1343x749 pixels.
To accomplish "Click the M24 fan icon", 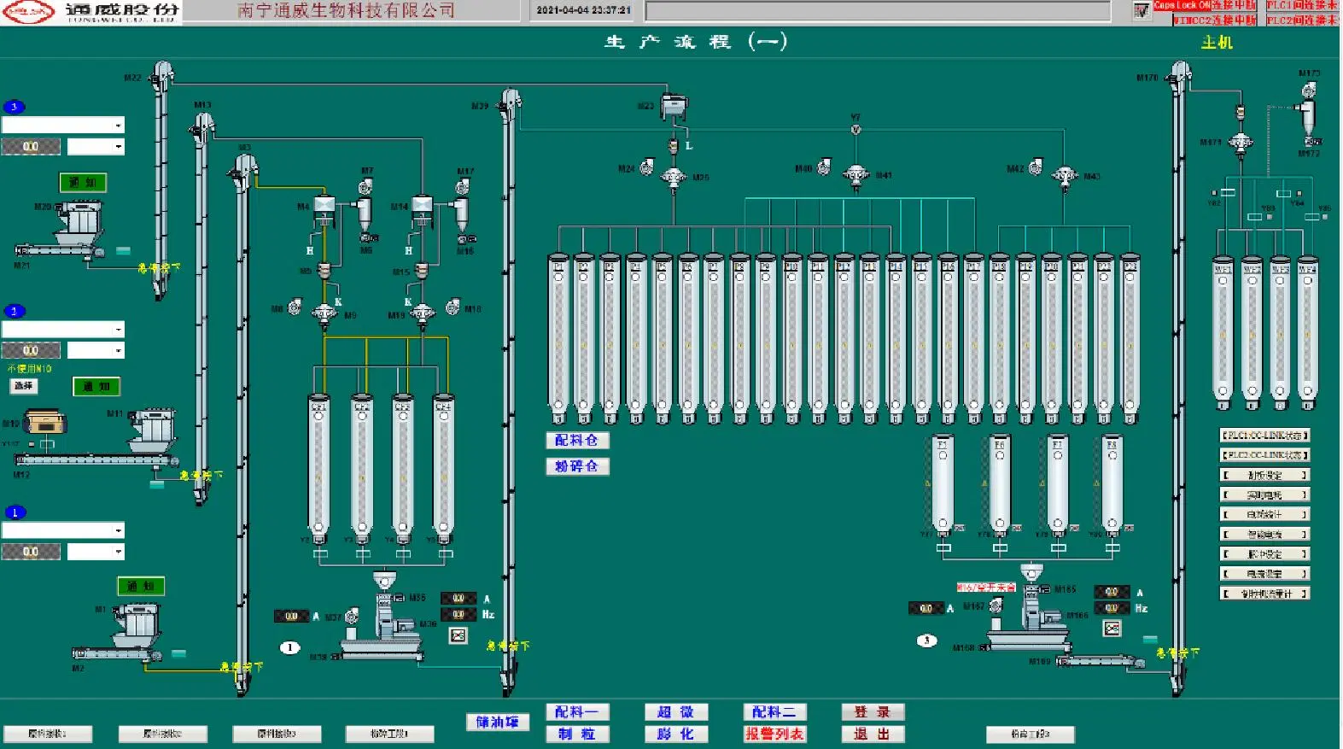I will 647,167.
